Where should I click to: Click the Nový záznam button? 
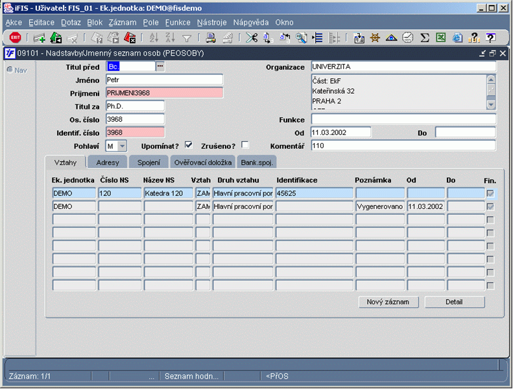(388, 302)
